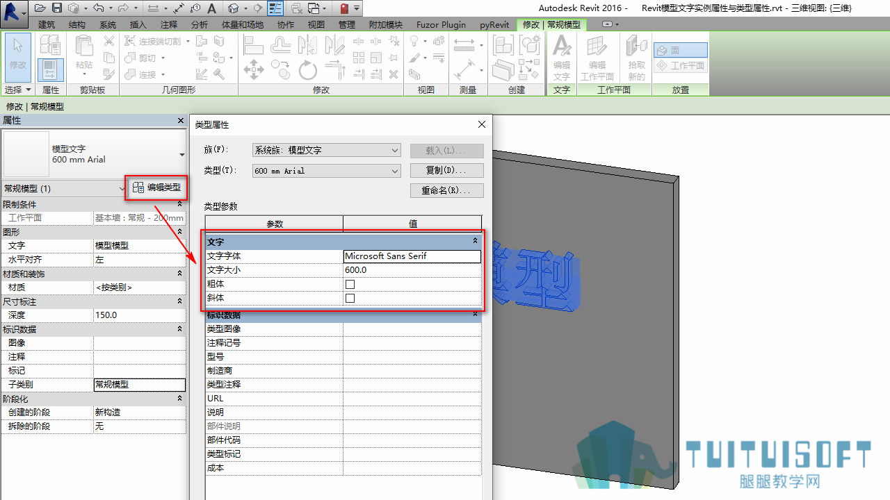
Task: Toggle the Italic (斜体) checkbox
Action: pos(350,298)
